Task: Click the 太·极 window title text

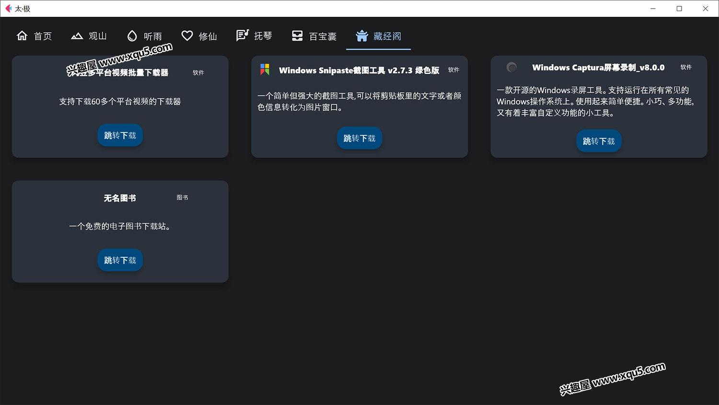Action: [x=23, y=9]
